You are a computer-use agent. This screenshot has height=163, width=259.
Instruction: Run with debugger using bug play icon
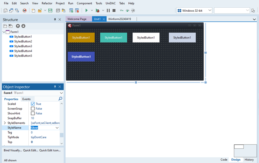pos(98,11)
